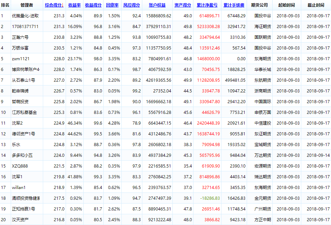Click net profit value 2420448.39
Image resolution: width=331 pixels, height=225 pixels.
point(208,123)
